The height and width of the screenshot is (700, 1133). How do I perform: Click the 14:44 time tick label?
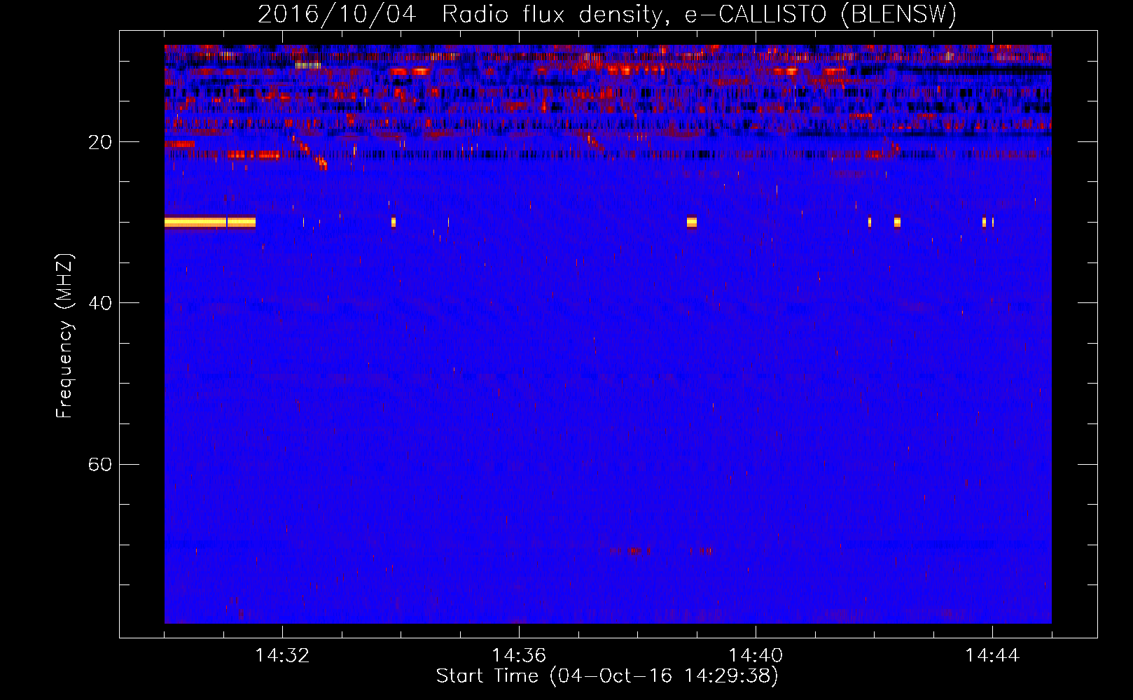(992, 656)
